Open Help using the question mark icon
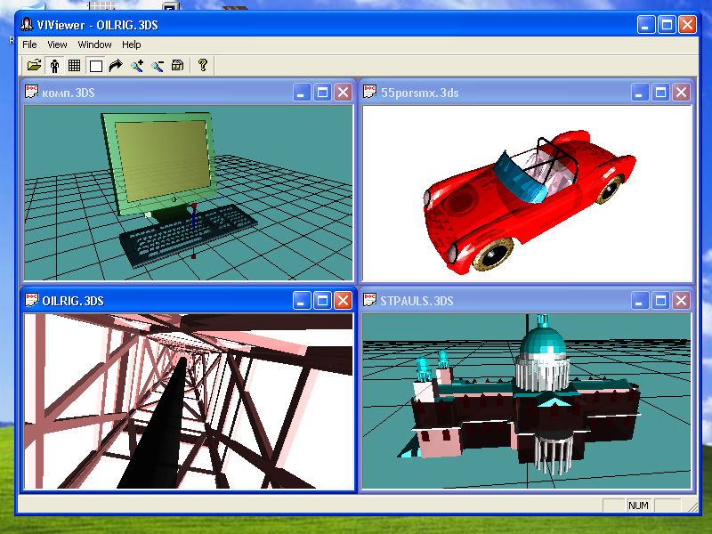Screen dimensions: 712x534 pyautogui.click(x=202, y=64)
